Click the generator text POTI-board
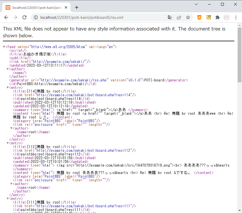242x213 pixels. pyautogui.click(x=154, y=80)
